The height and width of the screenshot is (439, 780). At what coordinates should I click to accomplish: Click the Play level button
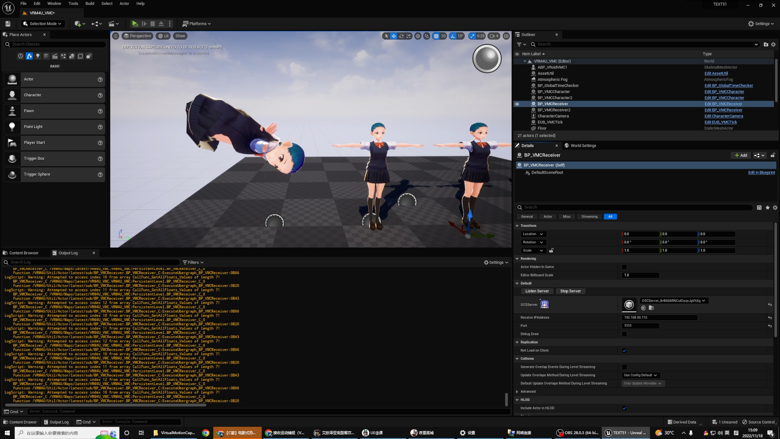point(135,24)
